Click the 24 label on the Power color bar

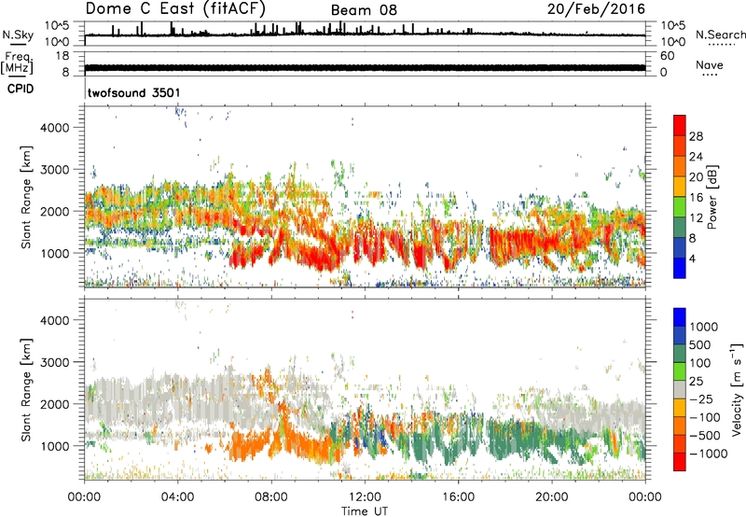pos(696,157)
